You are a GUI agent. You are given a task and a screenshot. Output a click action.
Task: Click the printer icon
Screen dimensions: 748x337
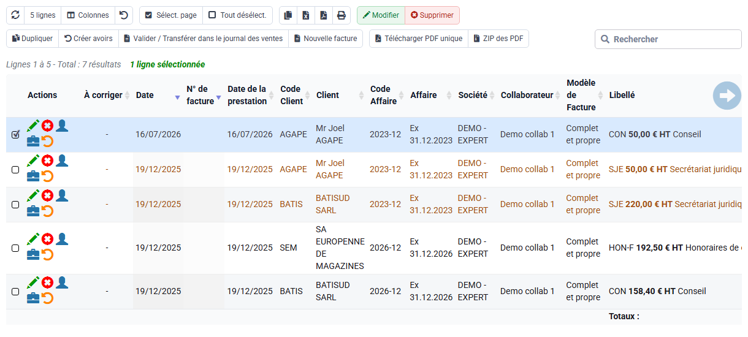tap(342, 15)
